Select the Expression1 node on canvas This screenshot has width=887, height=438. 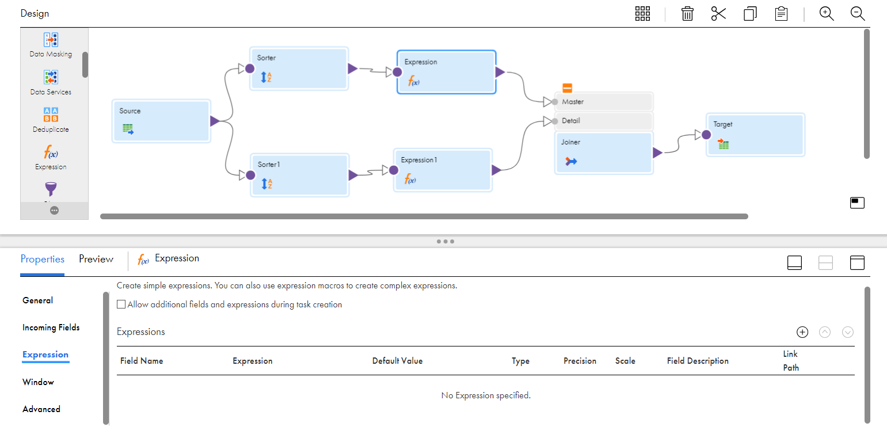pos(443,170)
